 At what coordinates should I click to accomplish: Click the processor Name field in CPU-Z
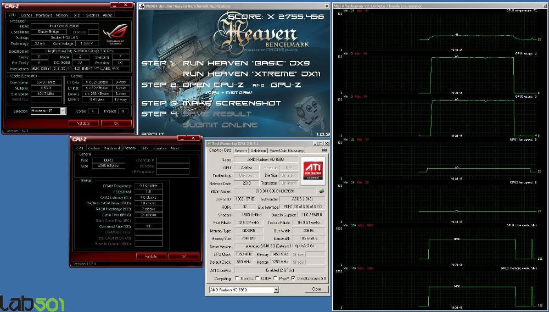64,26
